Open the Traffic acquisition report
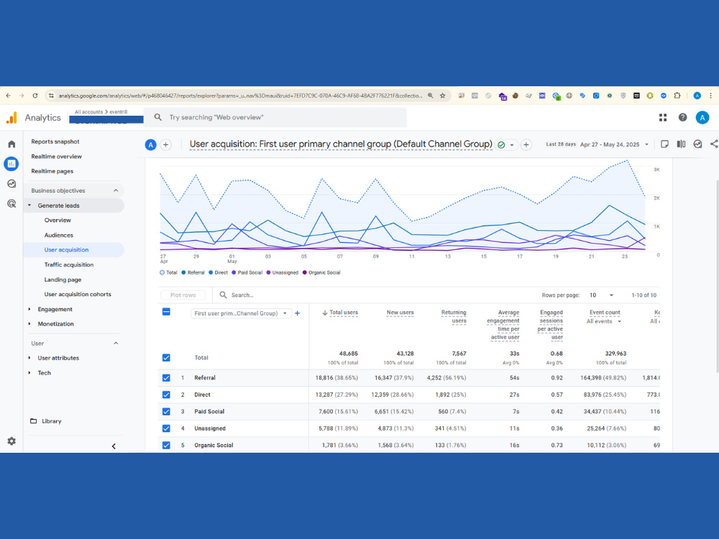Screen dimensions: 719x539 [69, 265]
